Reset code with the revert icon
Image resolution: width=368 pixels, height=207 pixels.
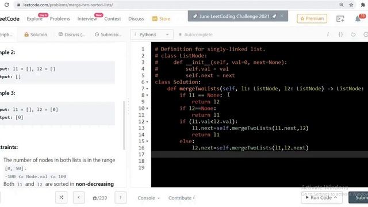click(353, 34)
